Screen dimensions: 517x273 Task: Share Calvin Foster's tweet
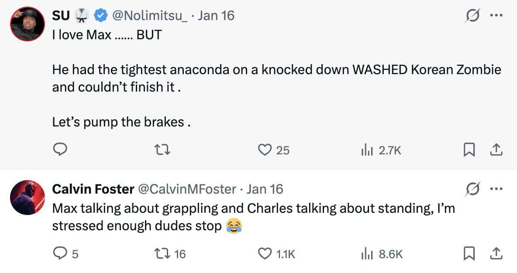[x=496, y=253]
